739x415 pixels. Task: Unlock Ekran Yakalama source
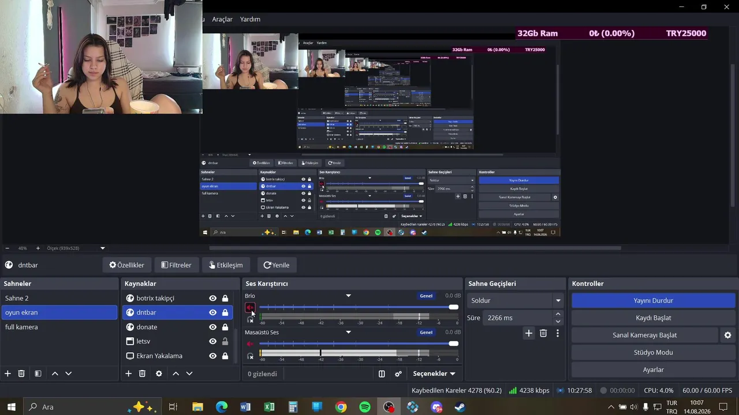tap(225, 356)
